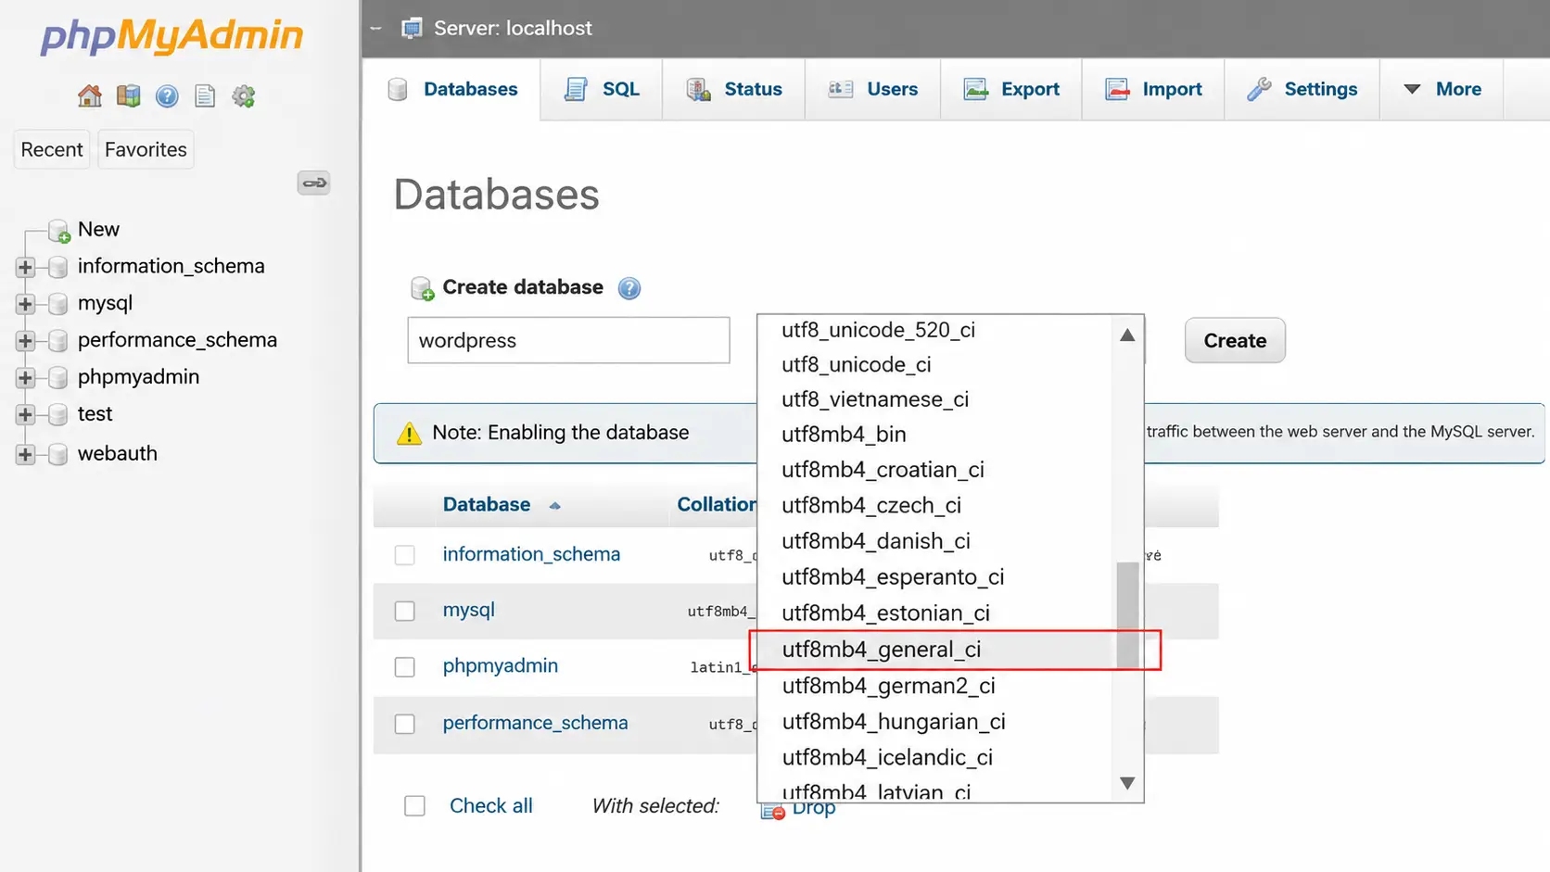Click the Check all link

(x=491, y=806)
